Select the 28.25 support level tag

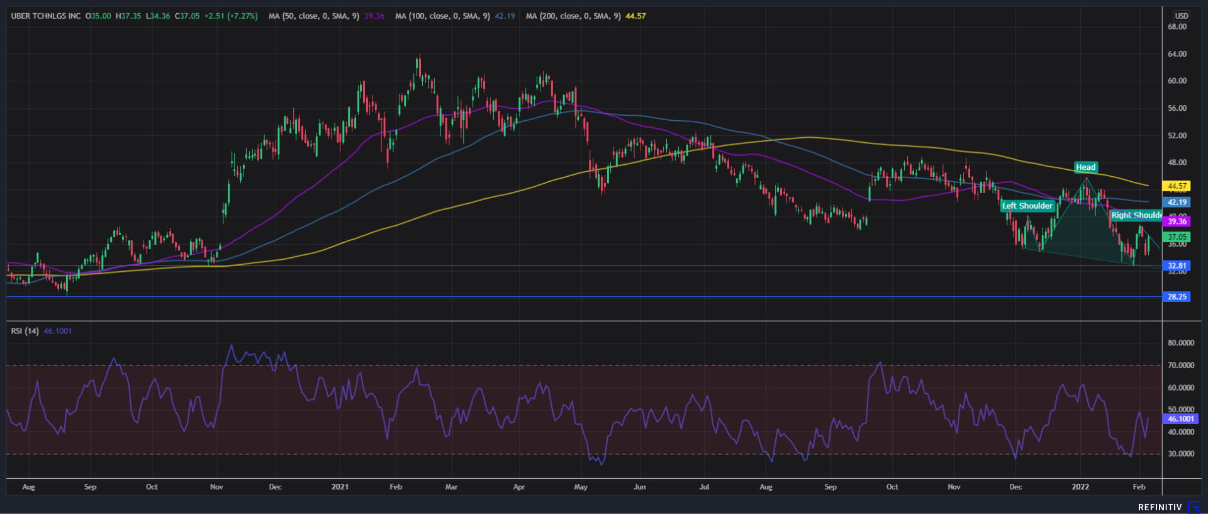1177,297
